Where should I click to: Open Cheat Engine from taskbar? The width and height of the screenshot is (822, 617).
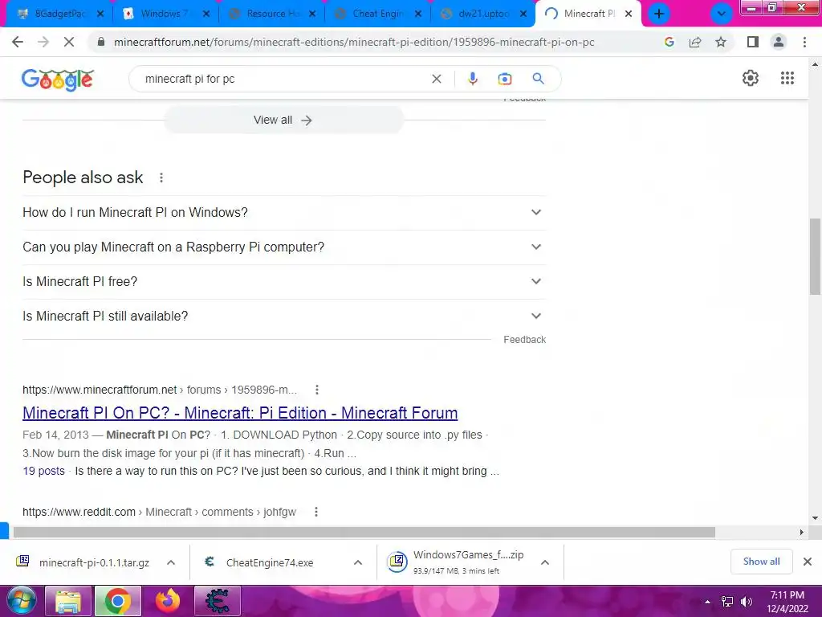[x=217, y=601]
